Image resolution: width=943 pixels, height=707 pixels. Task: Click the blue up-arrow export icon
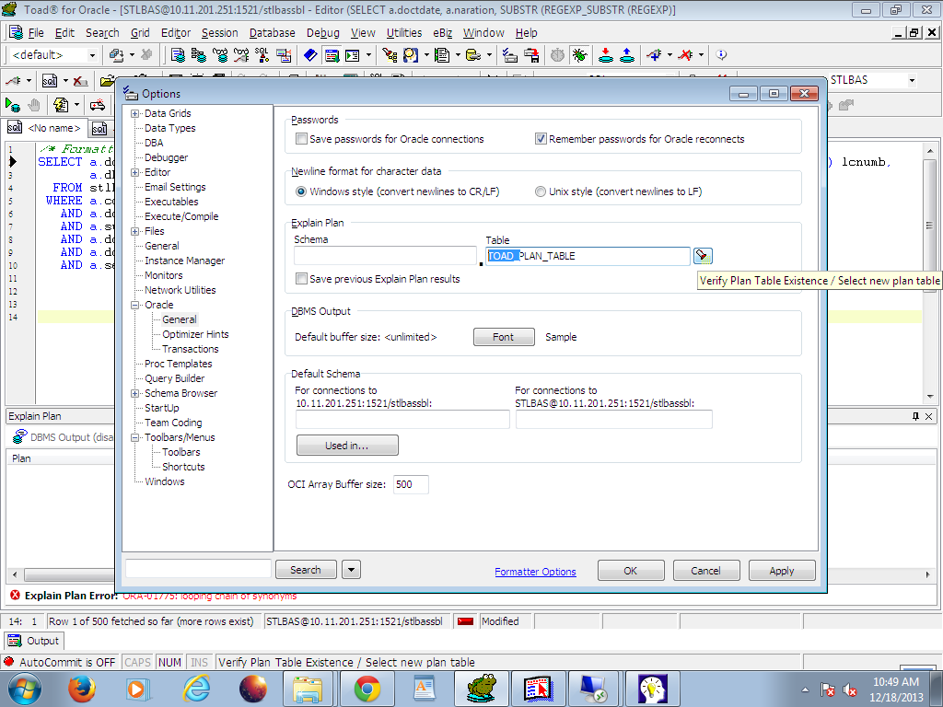(626, 55)
